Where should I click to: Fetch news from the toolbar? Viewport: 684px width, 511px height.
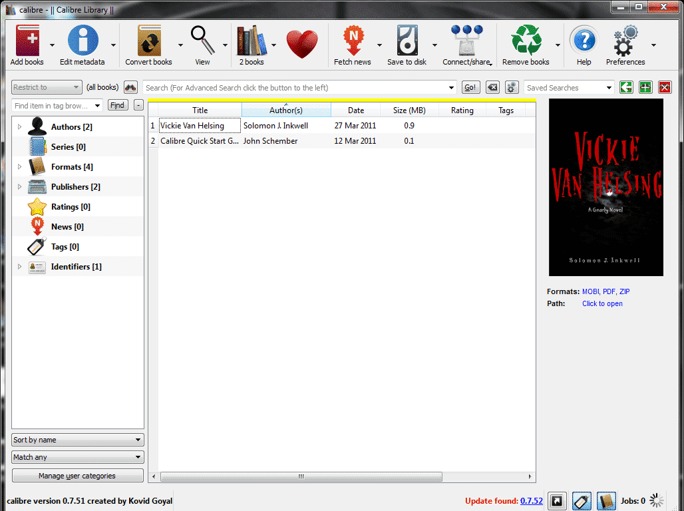[x=353, y=40]
